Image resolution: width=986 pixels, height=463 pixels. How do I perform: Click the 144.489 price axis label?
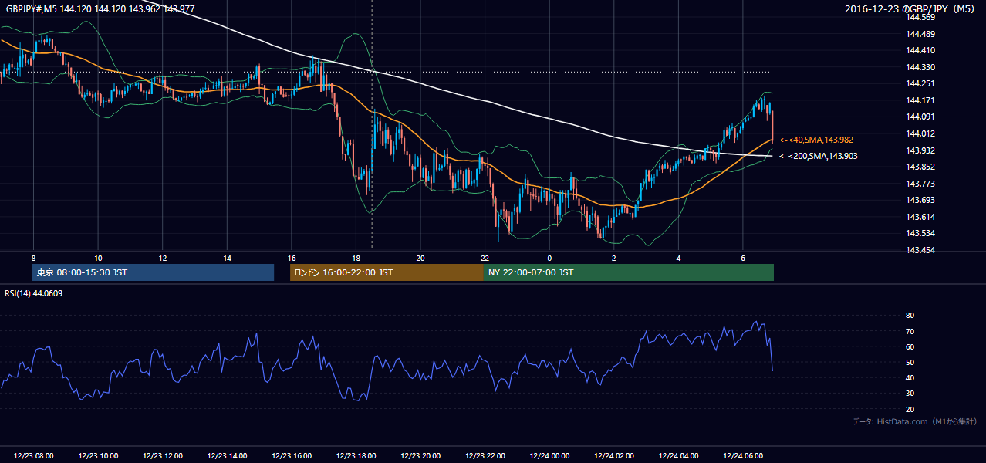coord(920,34)
